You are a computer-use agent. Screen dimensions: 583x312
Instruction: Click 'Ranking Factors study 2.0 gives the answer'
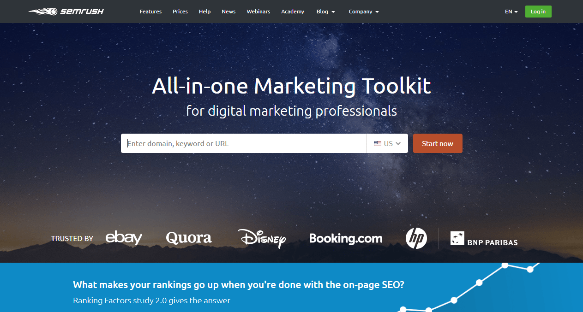point(151,300)
